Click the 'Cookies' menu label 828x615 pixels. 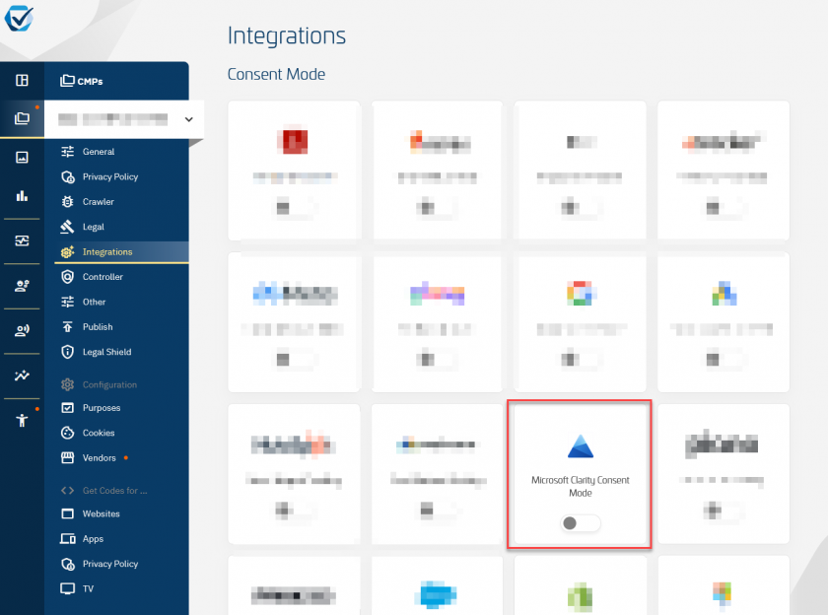pyautogui.click(x=99, y=433)
